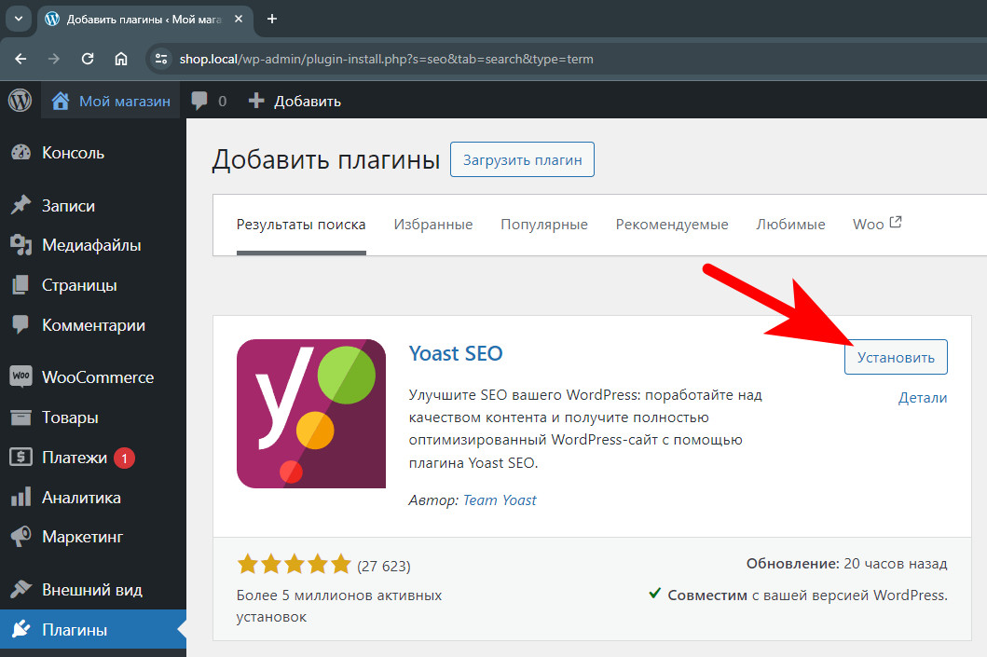Click the browser home icon

(x=121, y=59)
